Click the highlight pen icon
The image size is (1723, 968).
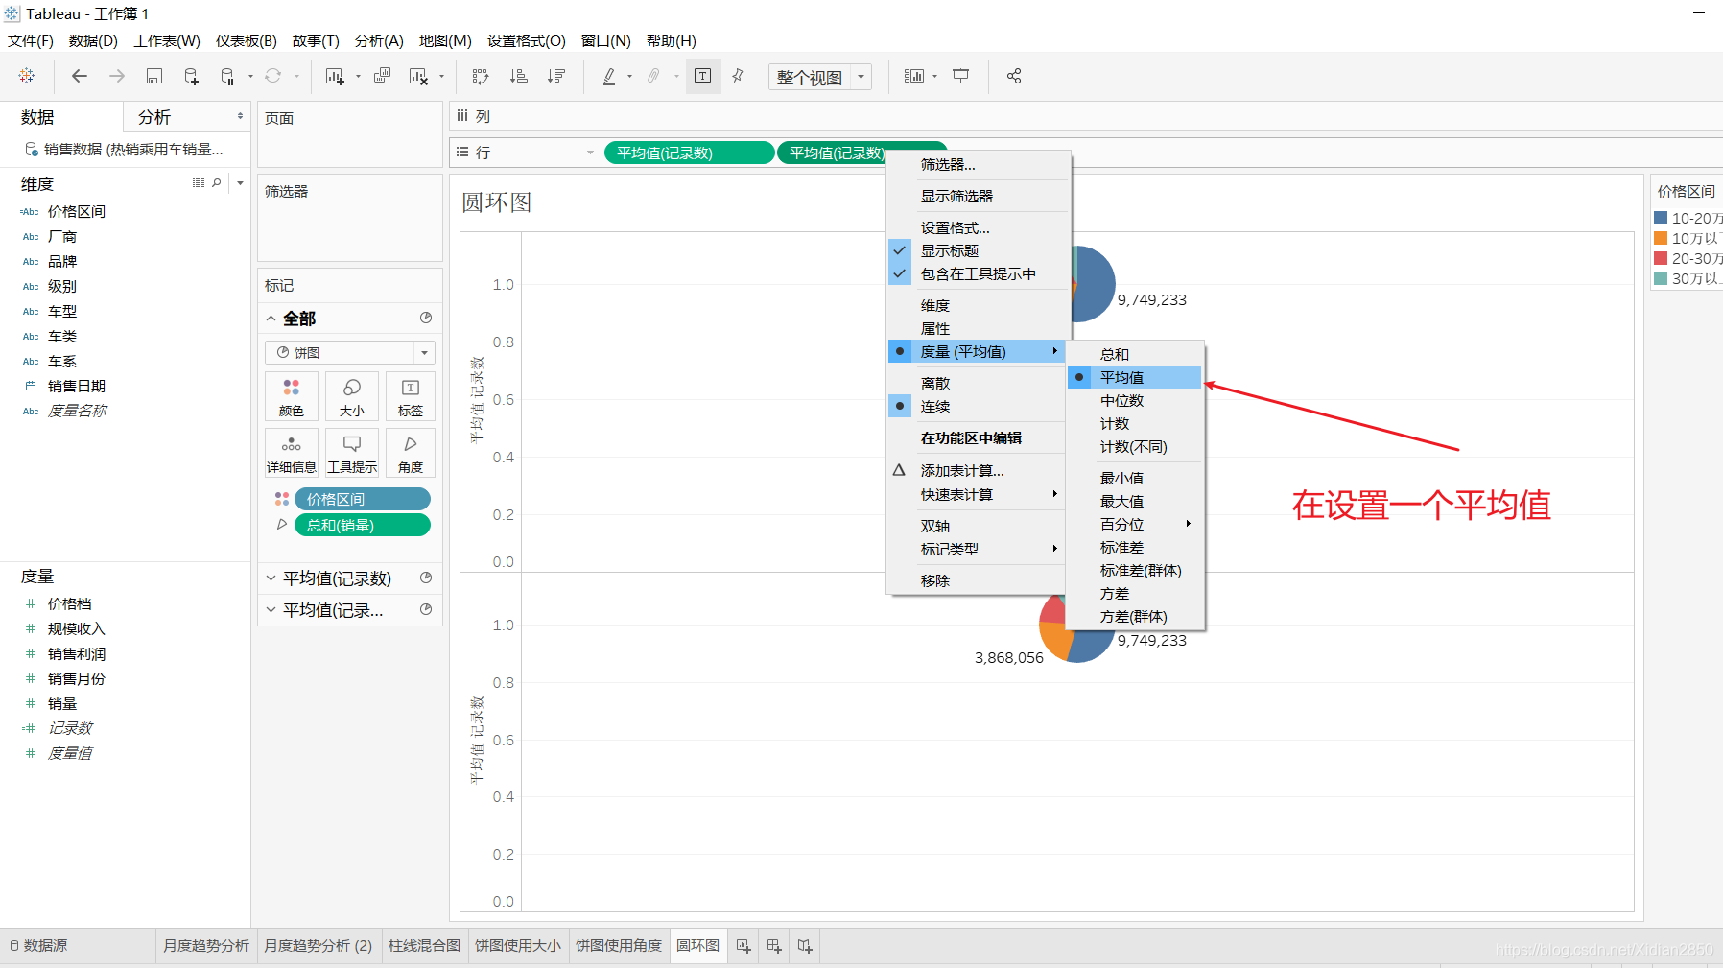click(x=608, y=76)
